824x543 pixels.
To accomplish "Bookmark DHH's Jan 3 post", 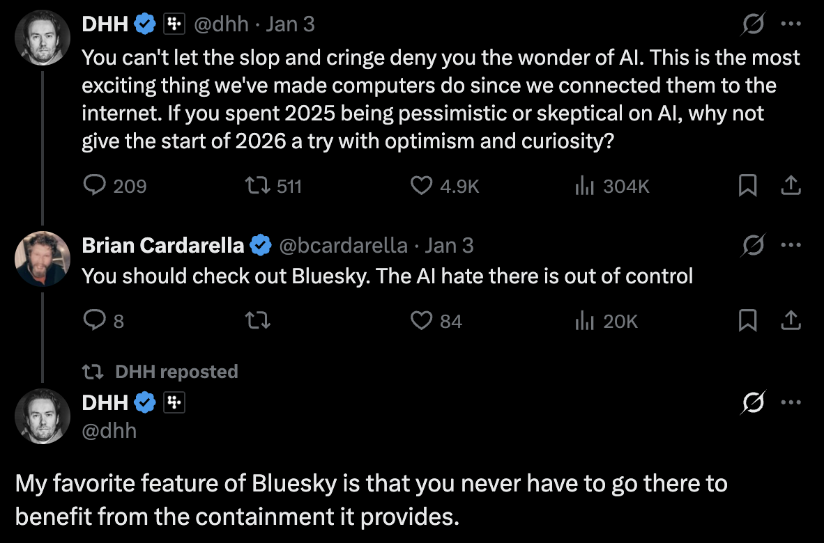I will click(748, 185).
